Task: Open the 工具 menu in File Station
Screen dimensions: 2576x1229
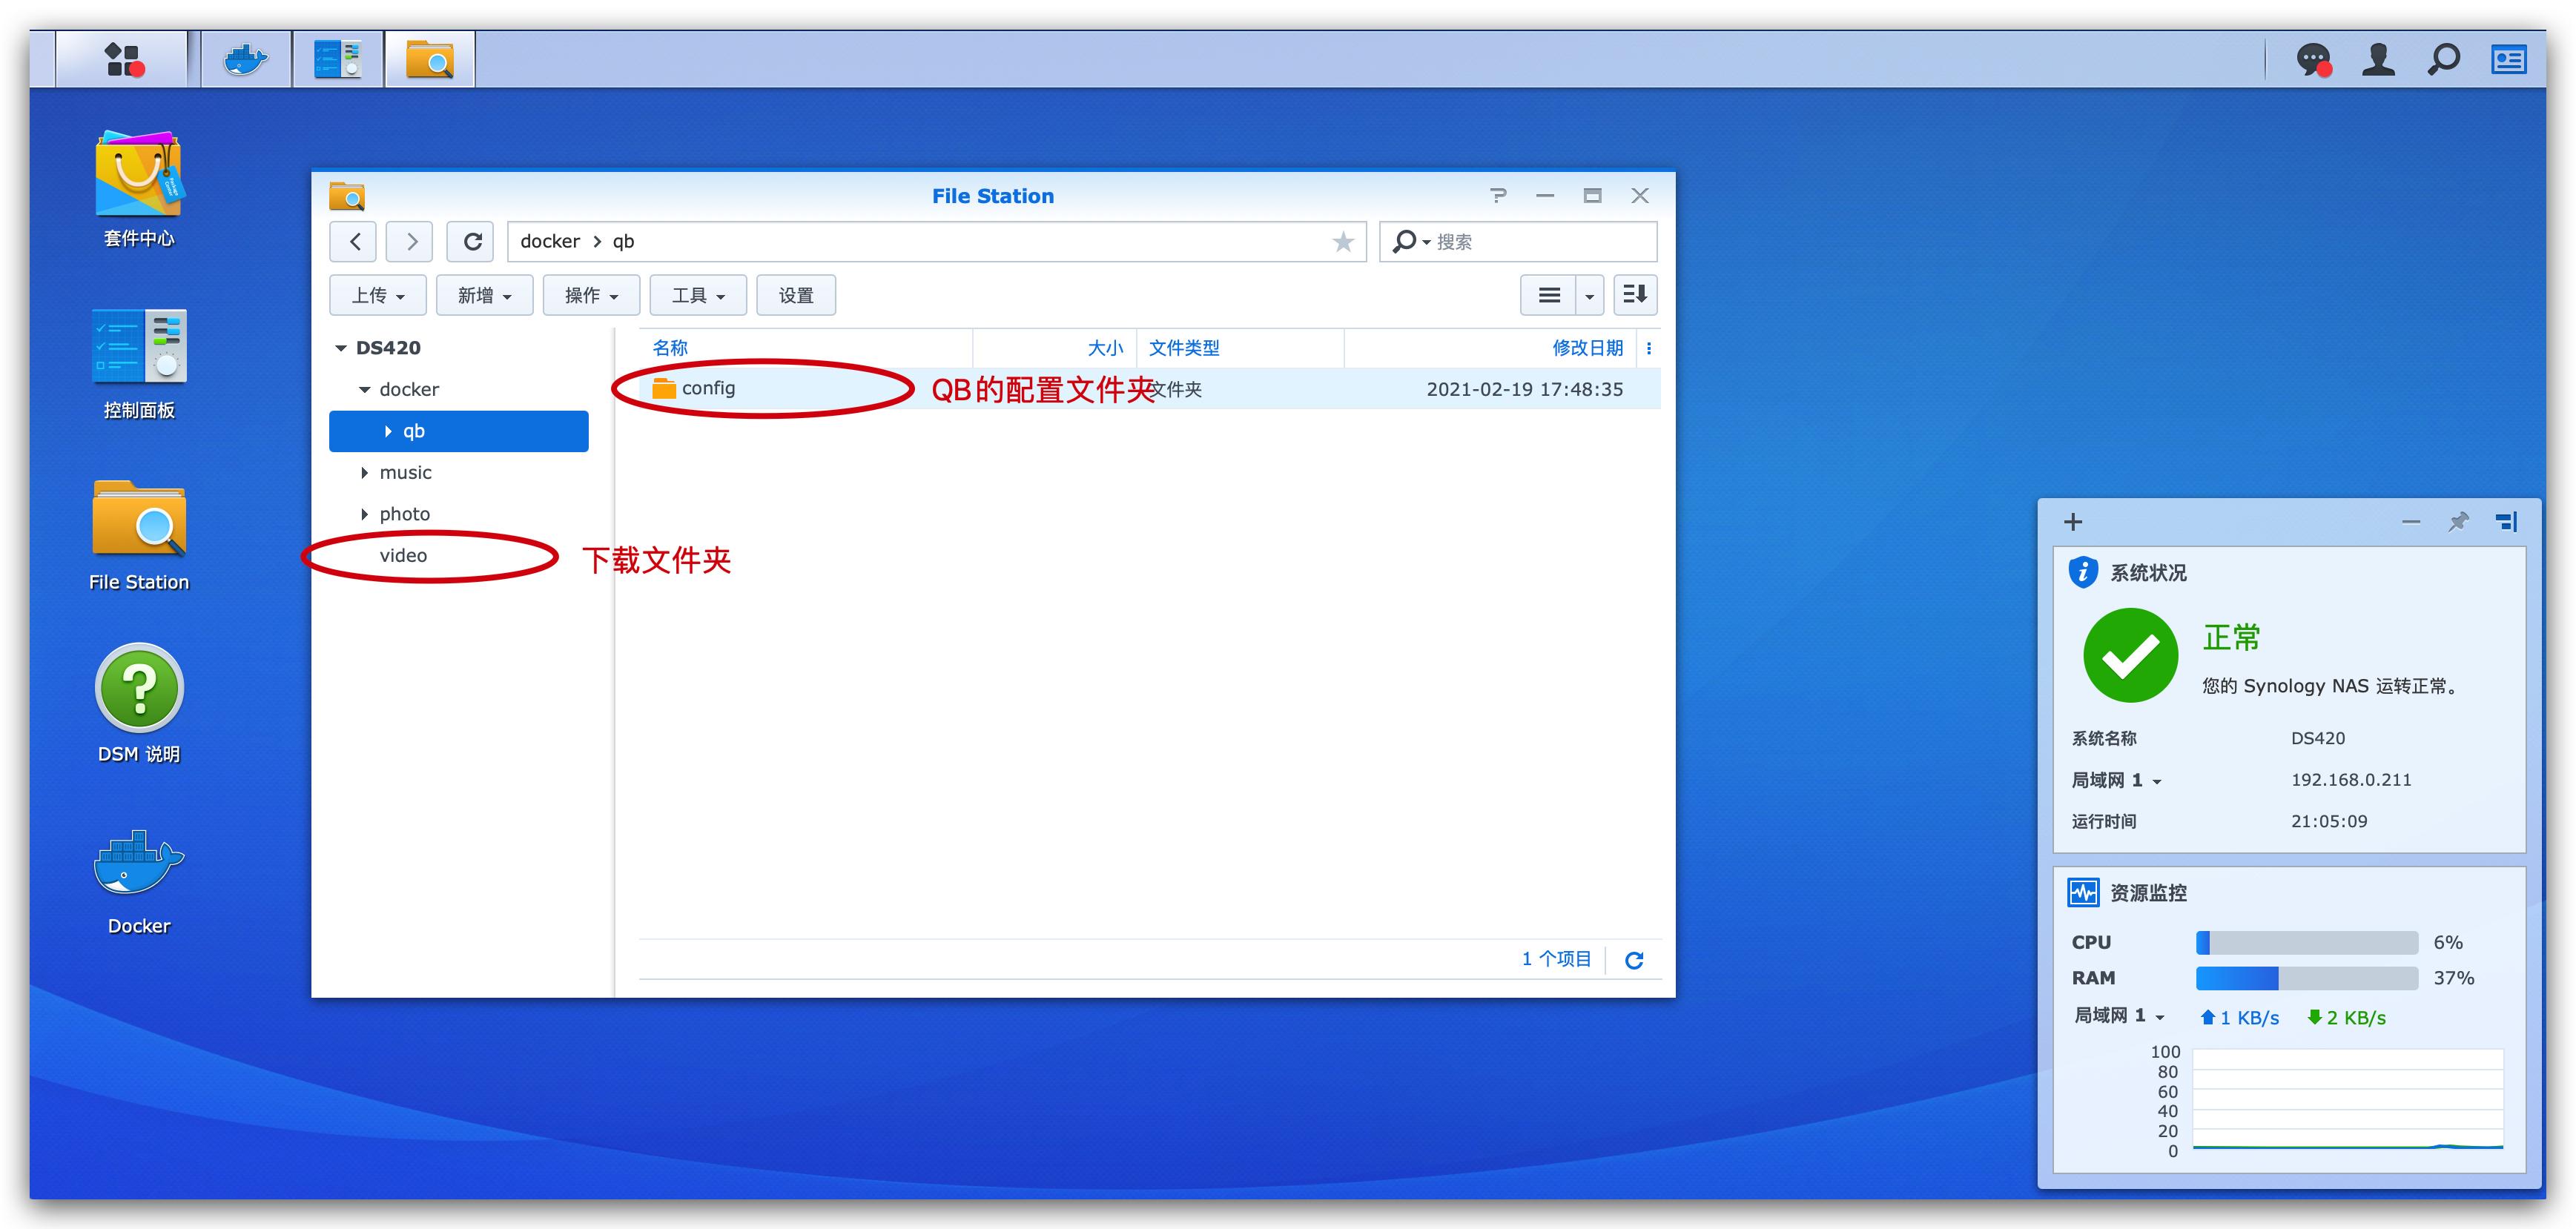Action: [697, 294]
